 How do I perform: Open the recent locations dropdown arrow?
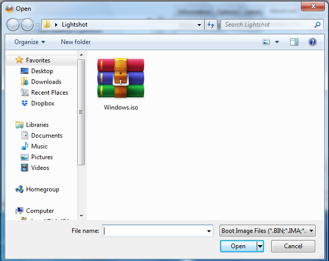pyautogui.click(x=37, y=25)
